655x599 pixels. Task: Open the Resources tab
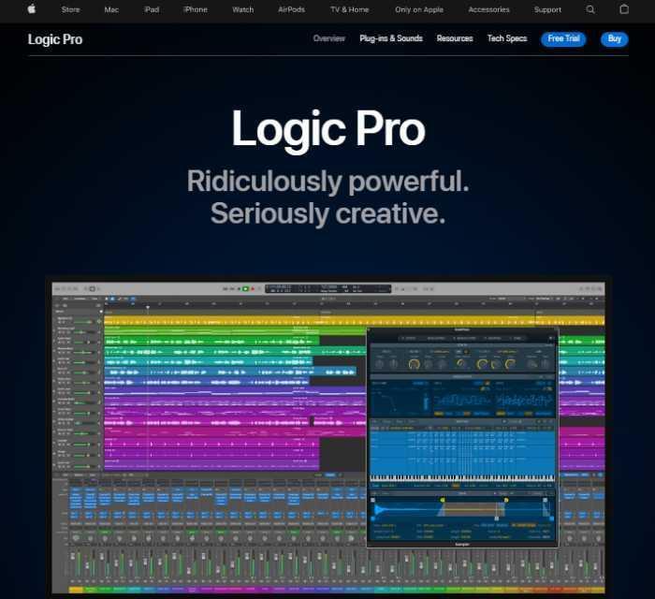tap(455, 38)
